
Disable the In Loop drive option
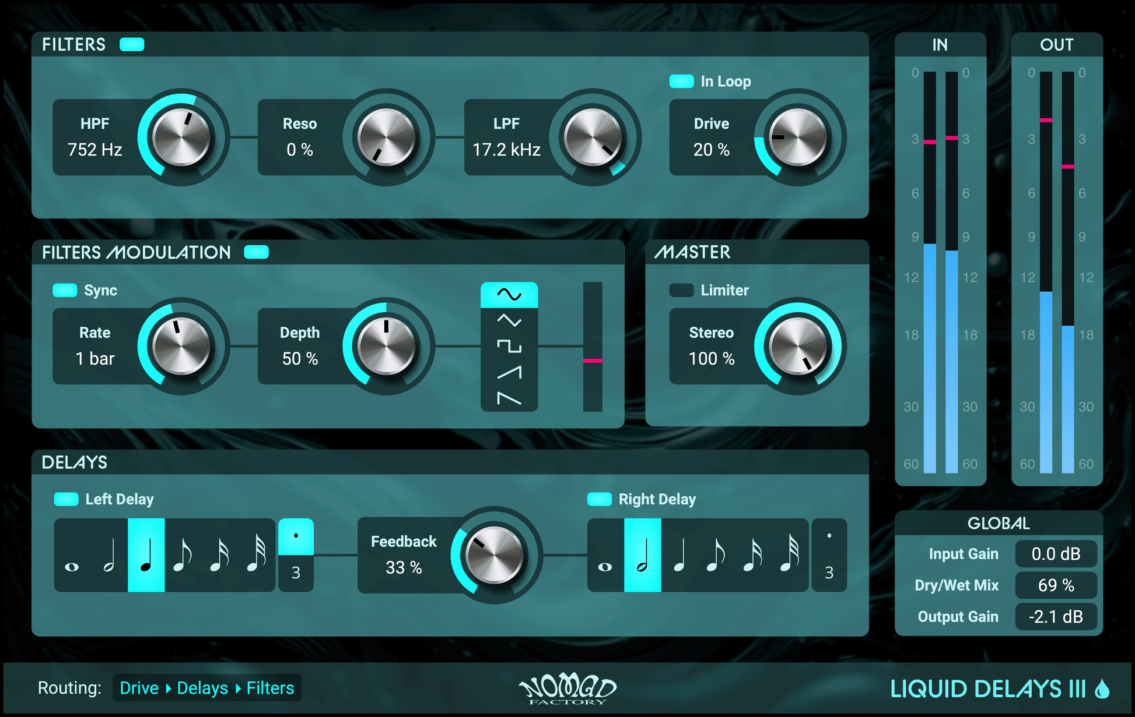pyautogui.click(x=681, y=81)
